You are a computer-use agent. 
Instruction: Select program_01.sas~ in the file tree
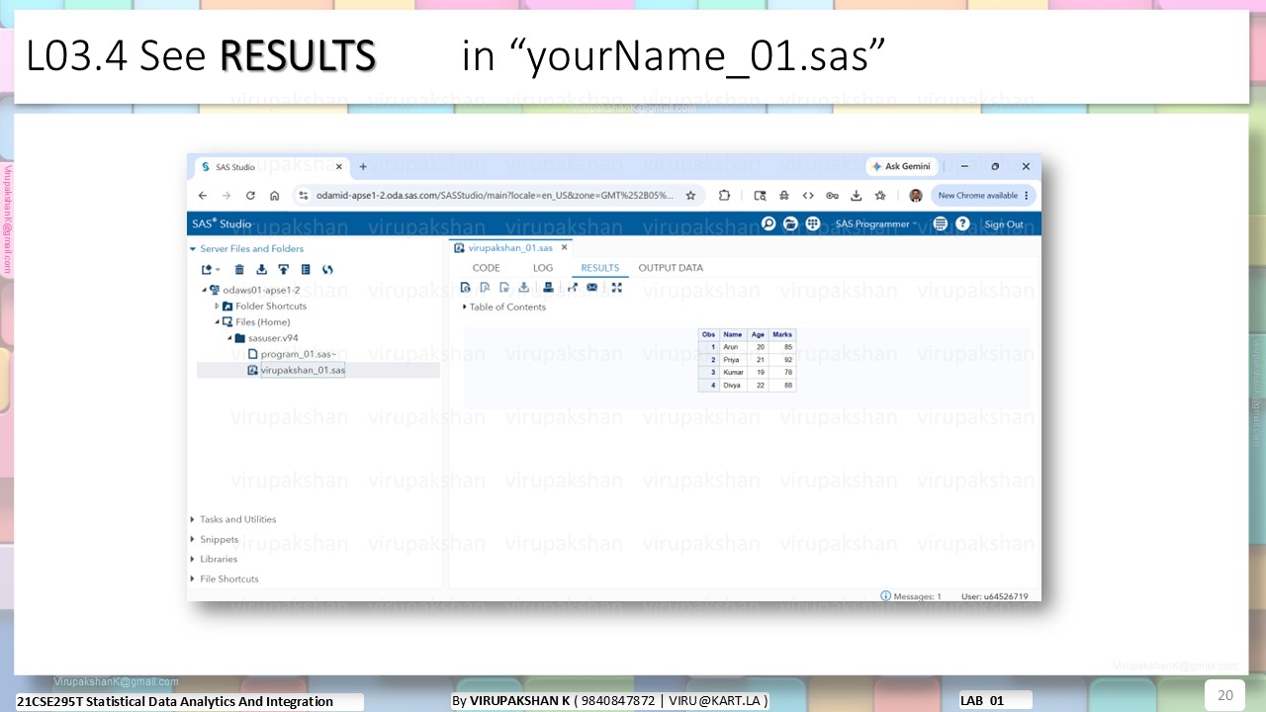coord(299,354)
